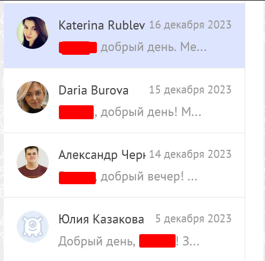The height and width of the screenshot is (261, 265).
Task: Click the redacted name in Katerina's preview
Action: click(x=78, y=48)
